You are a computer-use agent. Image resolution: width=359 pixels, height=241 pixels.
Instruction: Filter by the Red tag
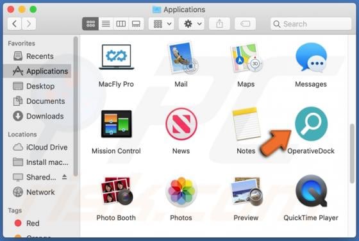tap(37, 223)
